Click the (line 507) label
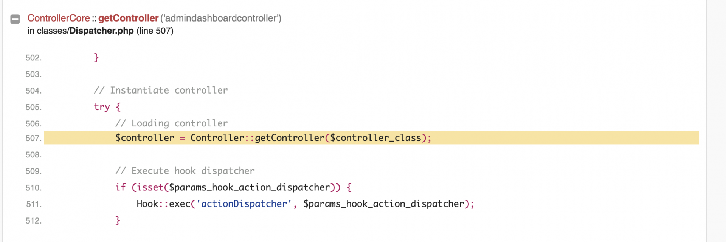 (155, 31)
